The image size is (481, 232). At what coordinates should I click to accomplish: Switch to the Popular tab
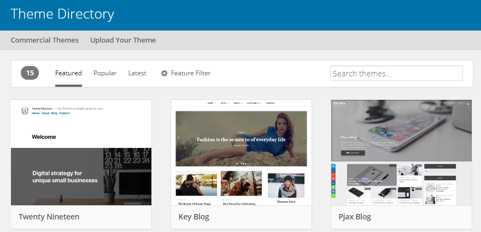click(105, 73)
